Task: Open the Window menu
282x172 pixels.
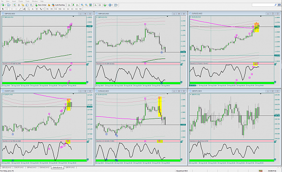Action: [35, 1]
